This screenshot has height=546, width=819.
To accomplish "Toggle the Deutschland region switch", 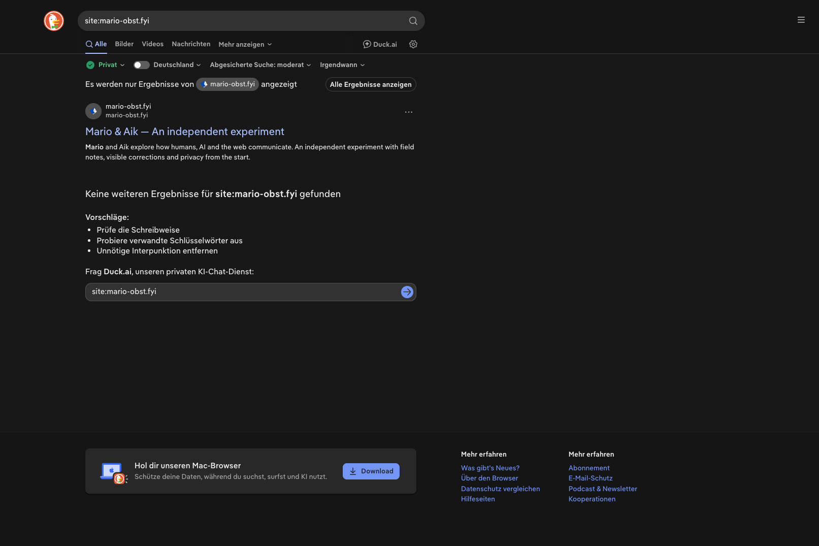I will 142,65.
